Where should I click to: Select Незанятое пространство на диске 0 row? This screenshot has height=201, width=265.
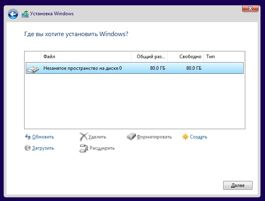(135, 68)
